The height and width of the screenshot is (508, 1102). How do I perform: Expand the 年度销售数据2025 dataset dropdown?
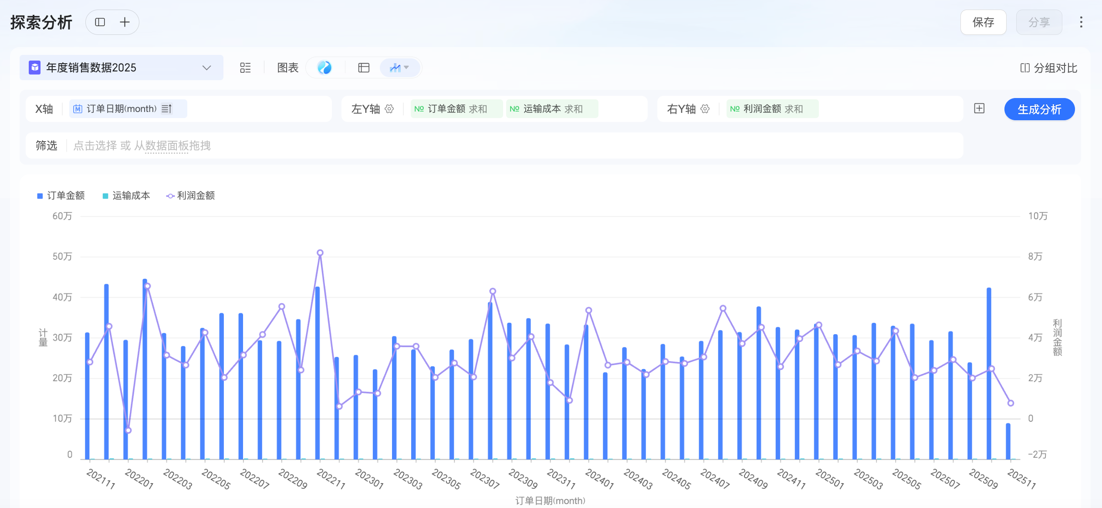206,68
